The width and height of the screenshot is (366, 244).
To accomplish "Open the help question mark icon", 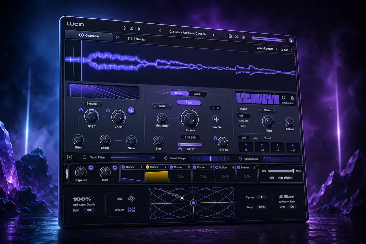I will [x=124, y=28].
